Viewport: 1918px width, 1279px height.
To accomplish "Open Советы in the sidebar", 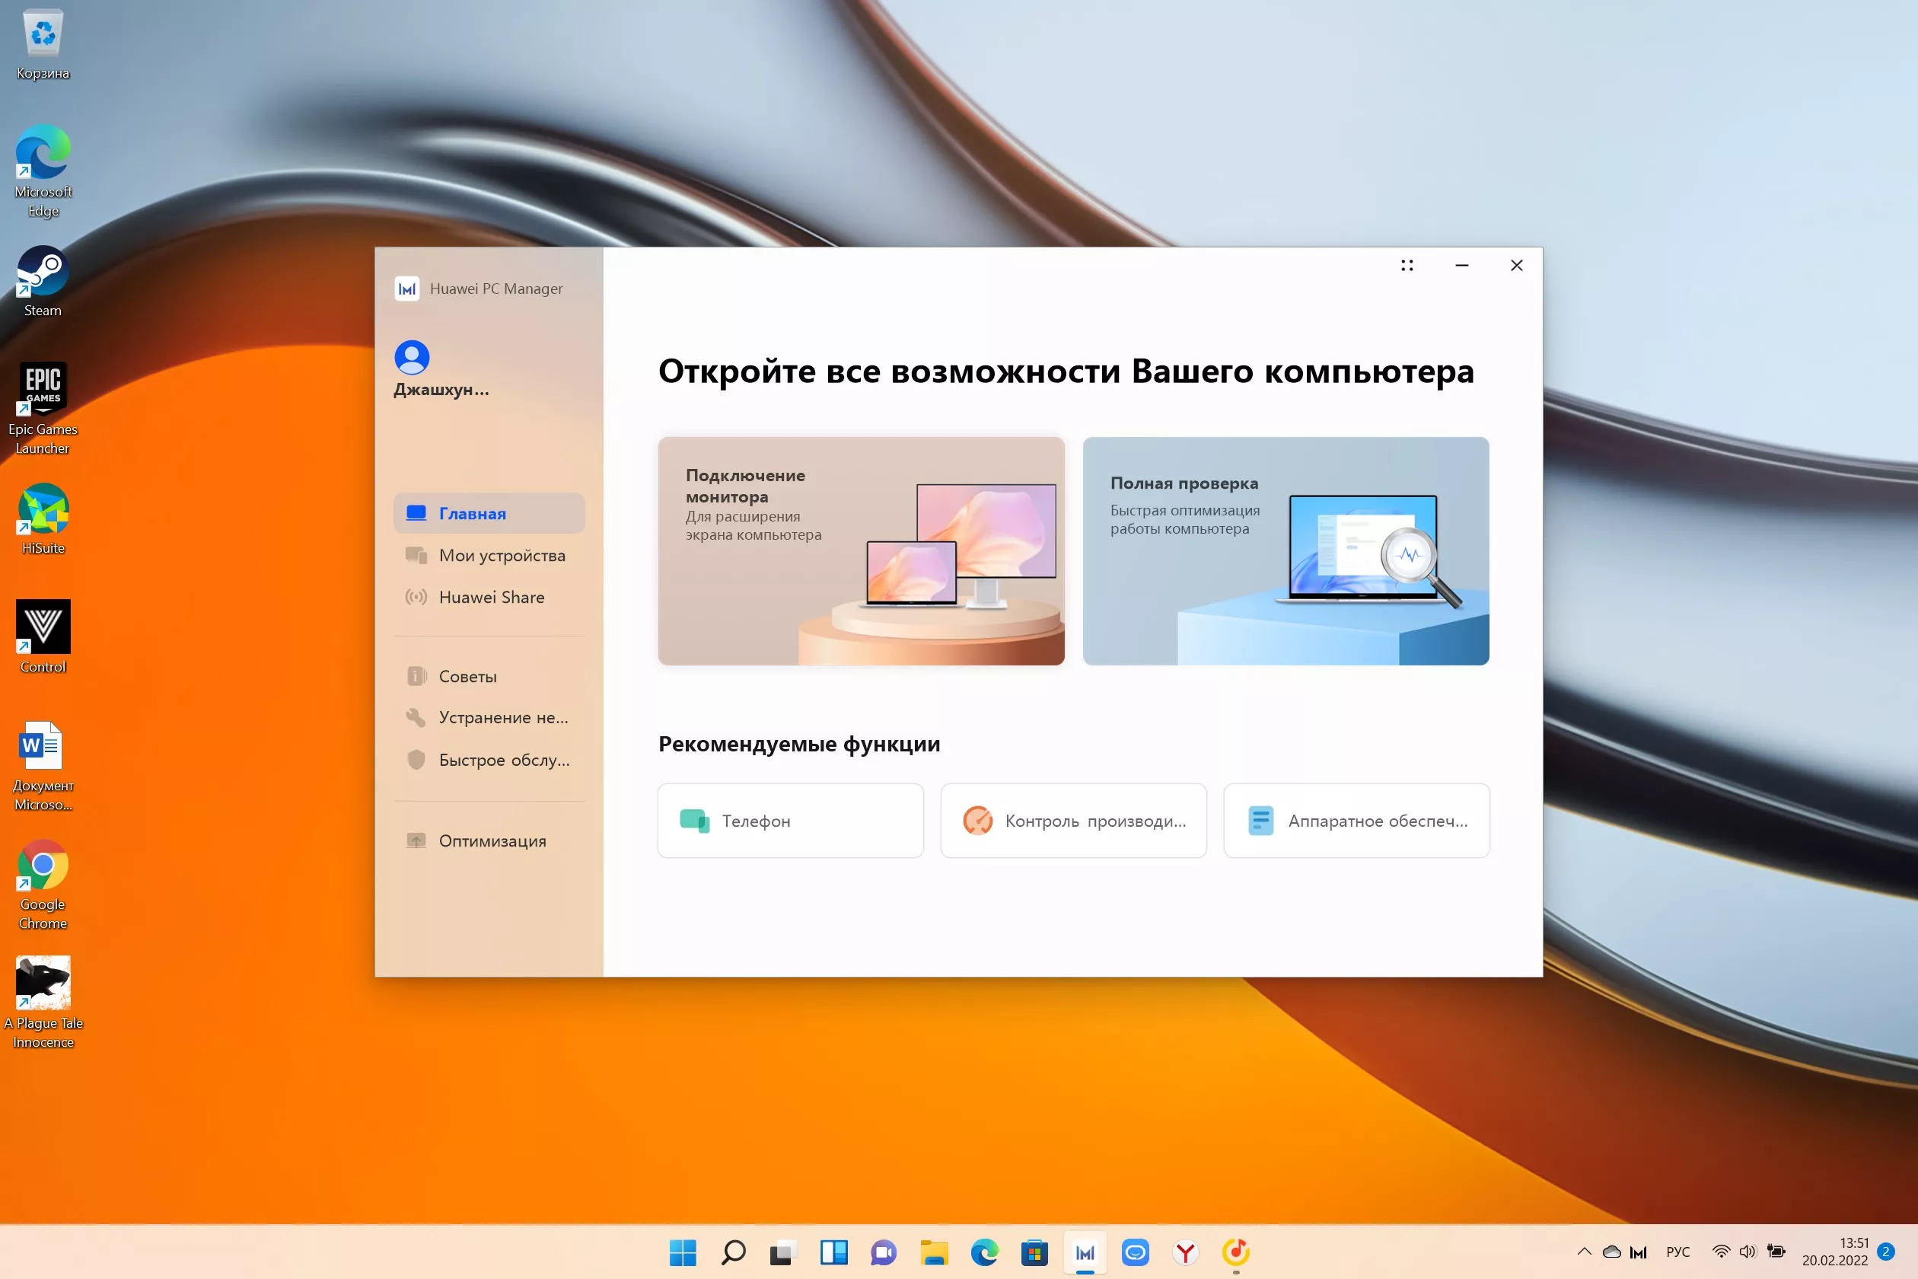I will [x=489, y=676].
